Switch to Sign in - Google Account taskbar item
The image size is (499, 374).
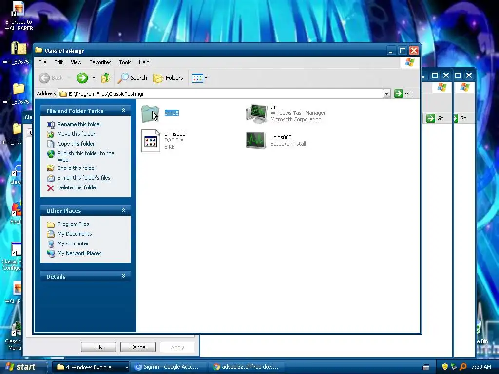click(168, 367)
